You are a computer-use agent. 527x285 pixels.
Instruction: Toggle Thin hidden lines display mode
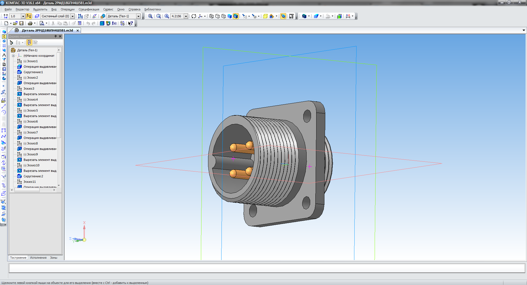pyautogui.click(x=223, y=16)
